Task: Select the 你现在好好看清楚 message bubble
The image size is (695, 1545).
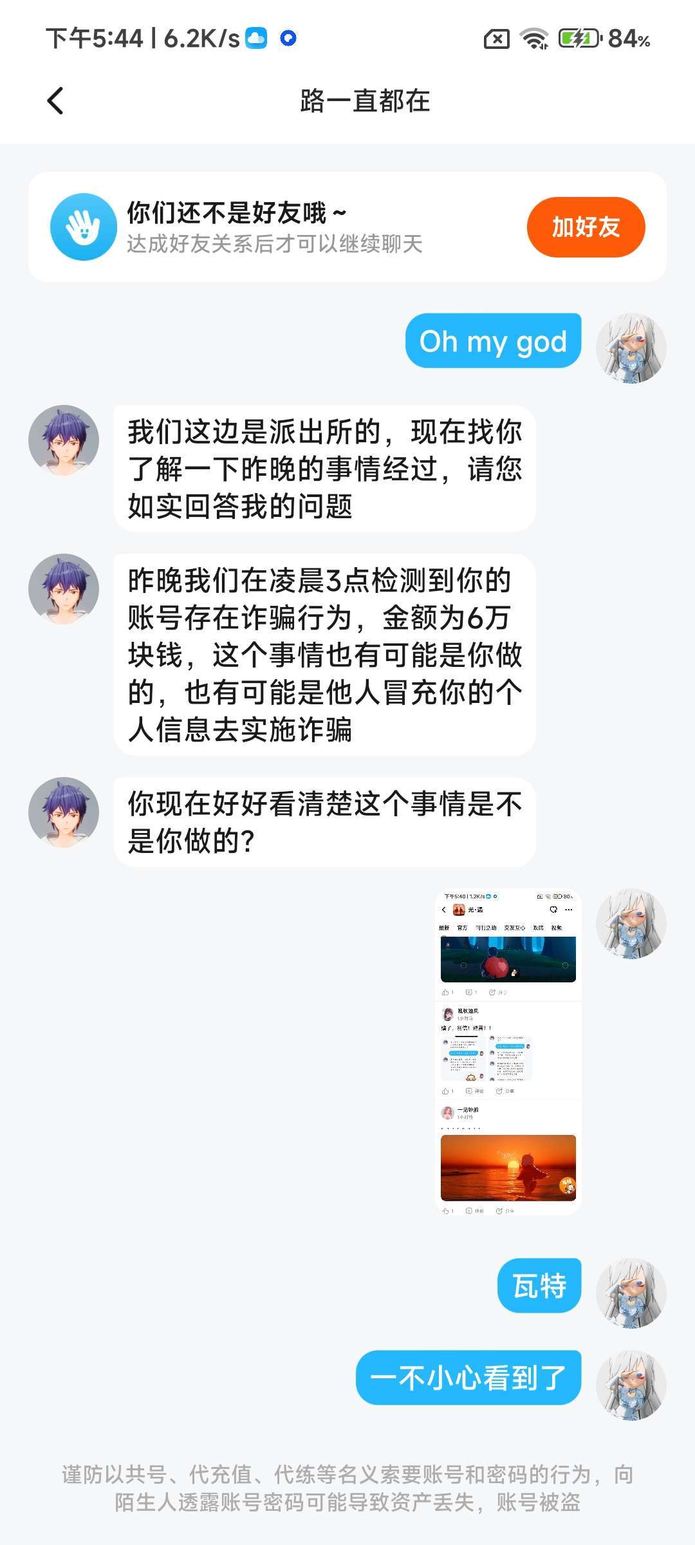Action: point(325,822)
